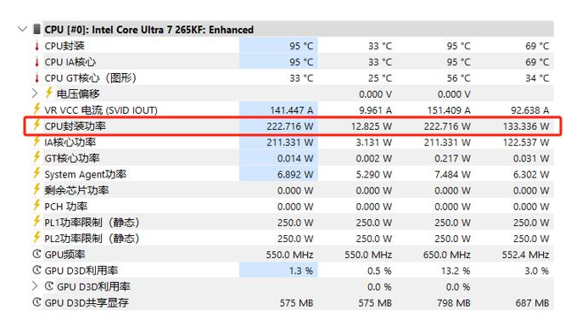Click the 133.336 W average package power
The width and height of the screenshot is (571, 321).
coord(526,127)
